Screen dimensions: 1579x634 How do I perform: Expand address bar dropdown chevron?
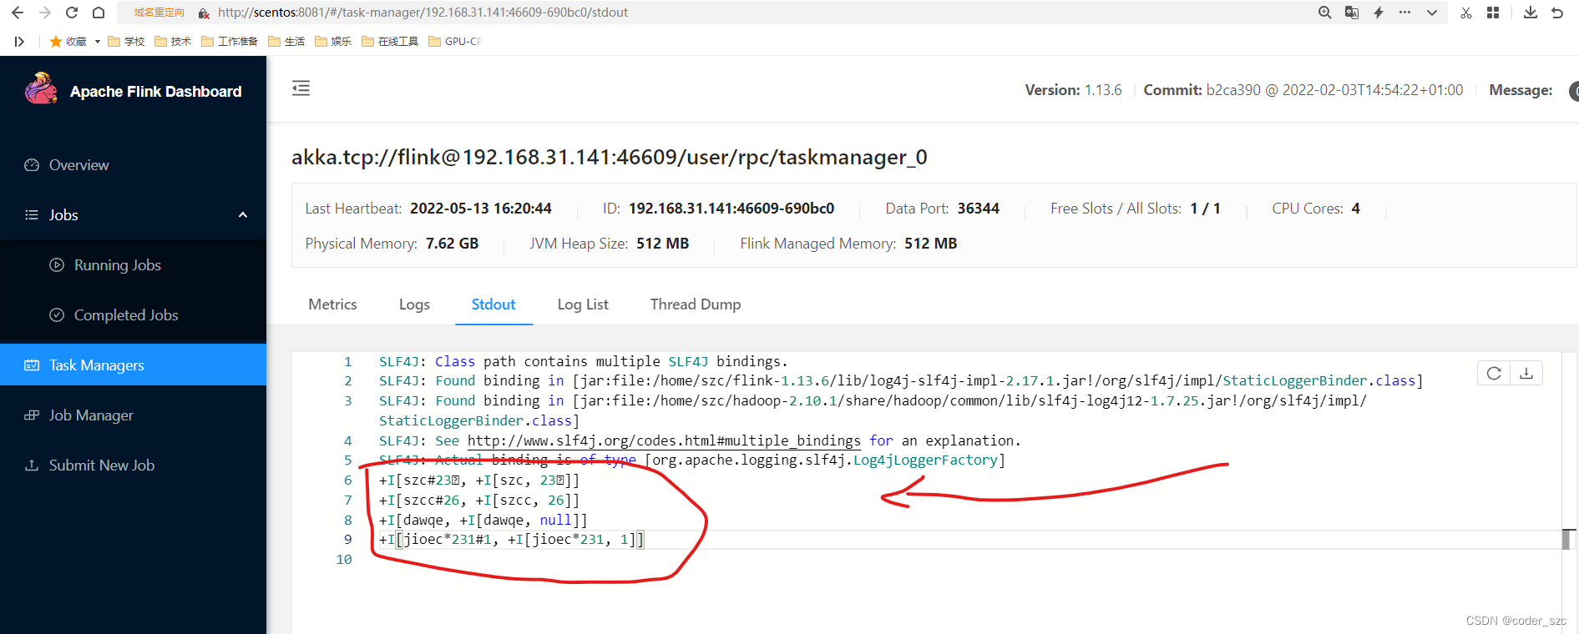point(1432,13)
